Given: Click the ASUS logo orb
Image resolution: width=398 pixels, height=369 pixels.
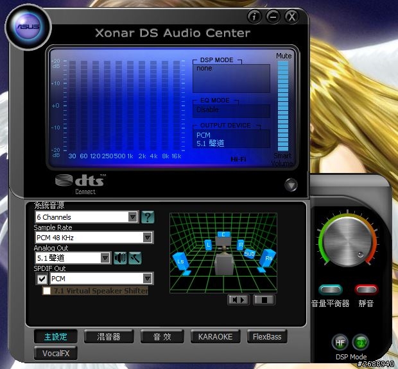Looking at the screenshot, I should 28,27.
